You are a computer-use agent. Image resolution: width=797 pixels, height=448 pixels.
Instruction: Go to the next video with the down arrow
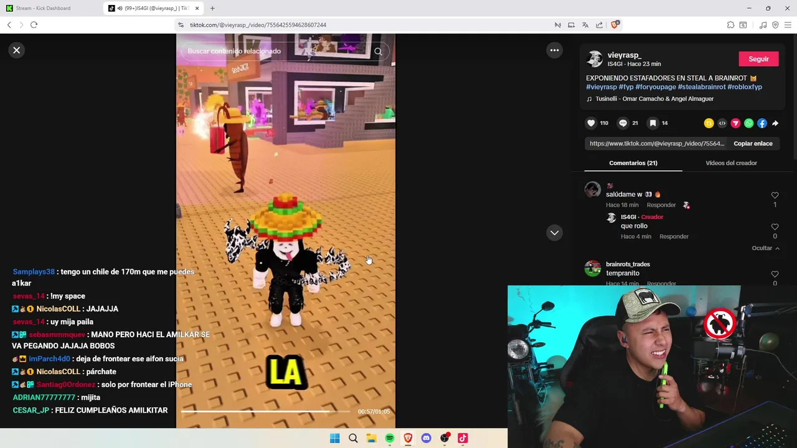point(554,233)
